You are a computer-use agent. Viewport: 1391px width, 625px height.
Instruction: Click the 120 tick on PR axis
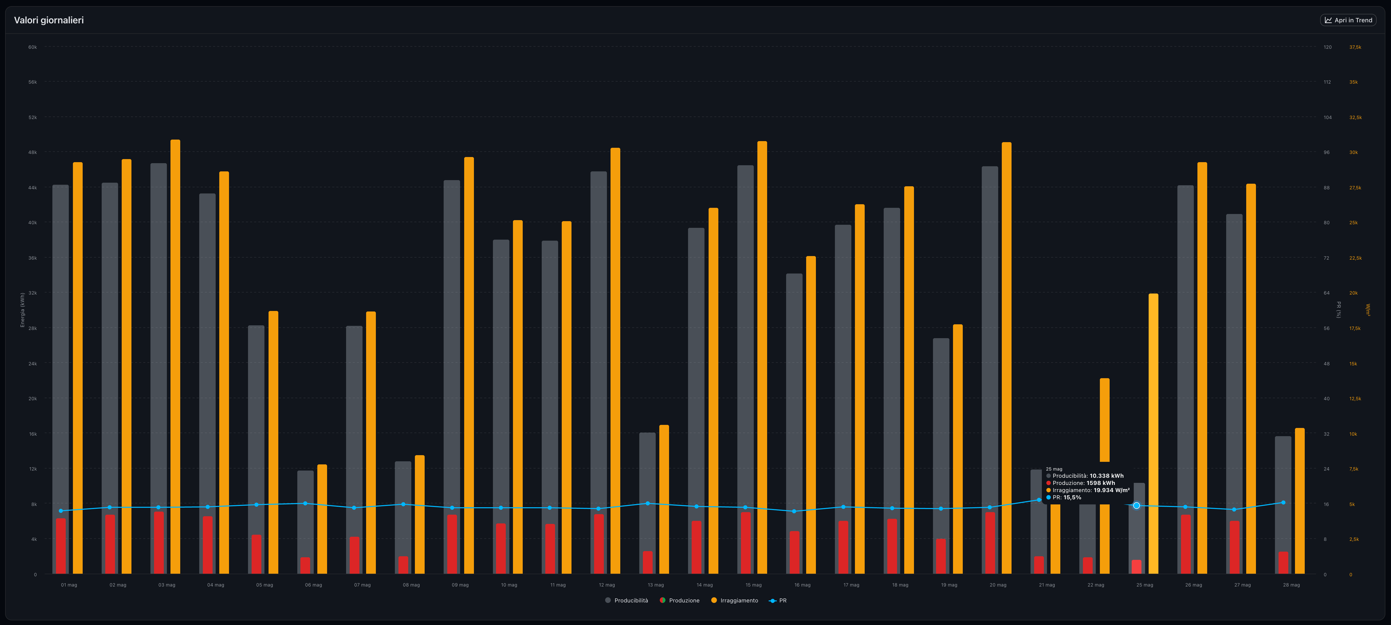[x=1327, y=47]
